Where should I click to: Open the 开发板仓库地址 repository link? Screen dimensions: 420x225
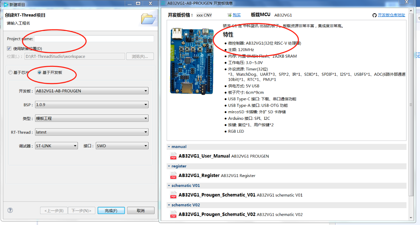[391, 15]
